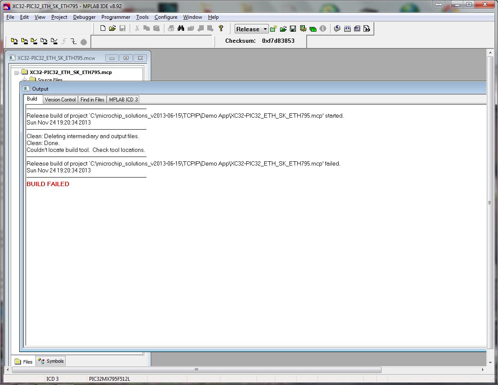Click the Cut scissors icon
Screen dimensions: 498x385
137,28
